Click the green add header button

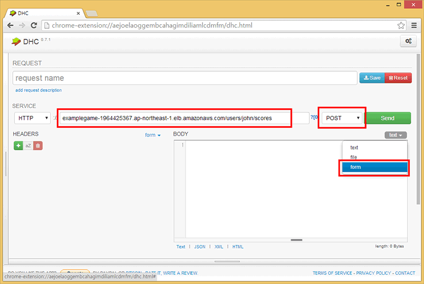click(18, 145)
